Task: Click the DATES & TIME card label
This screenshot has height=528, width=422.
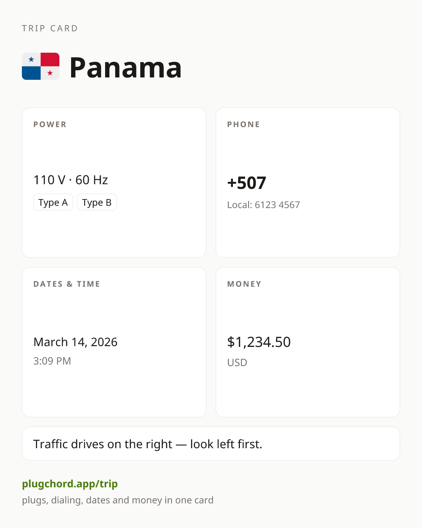Action: [x=67, y=284]
